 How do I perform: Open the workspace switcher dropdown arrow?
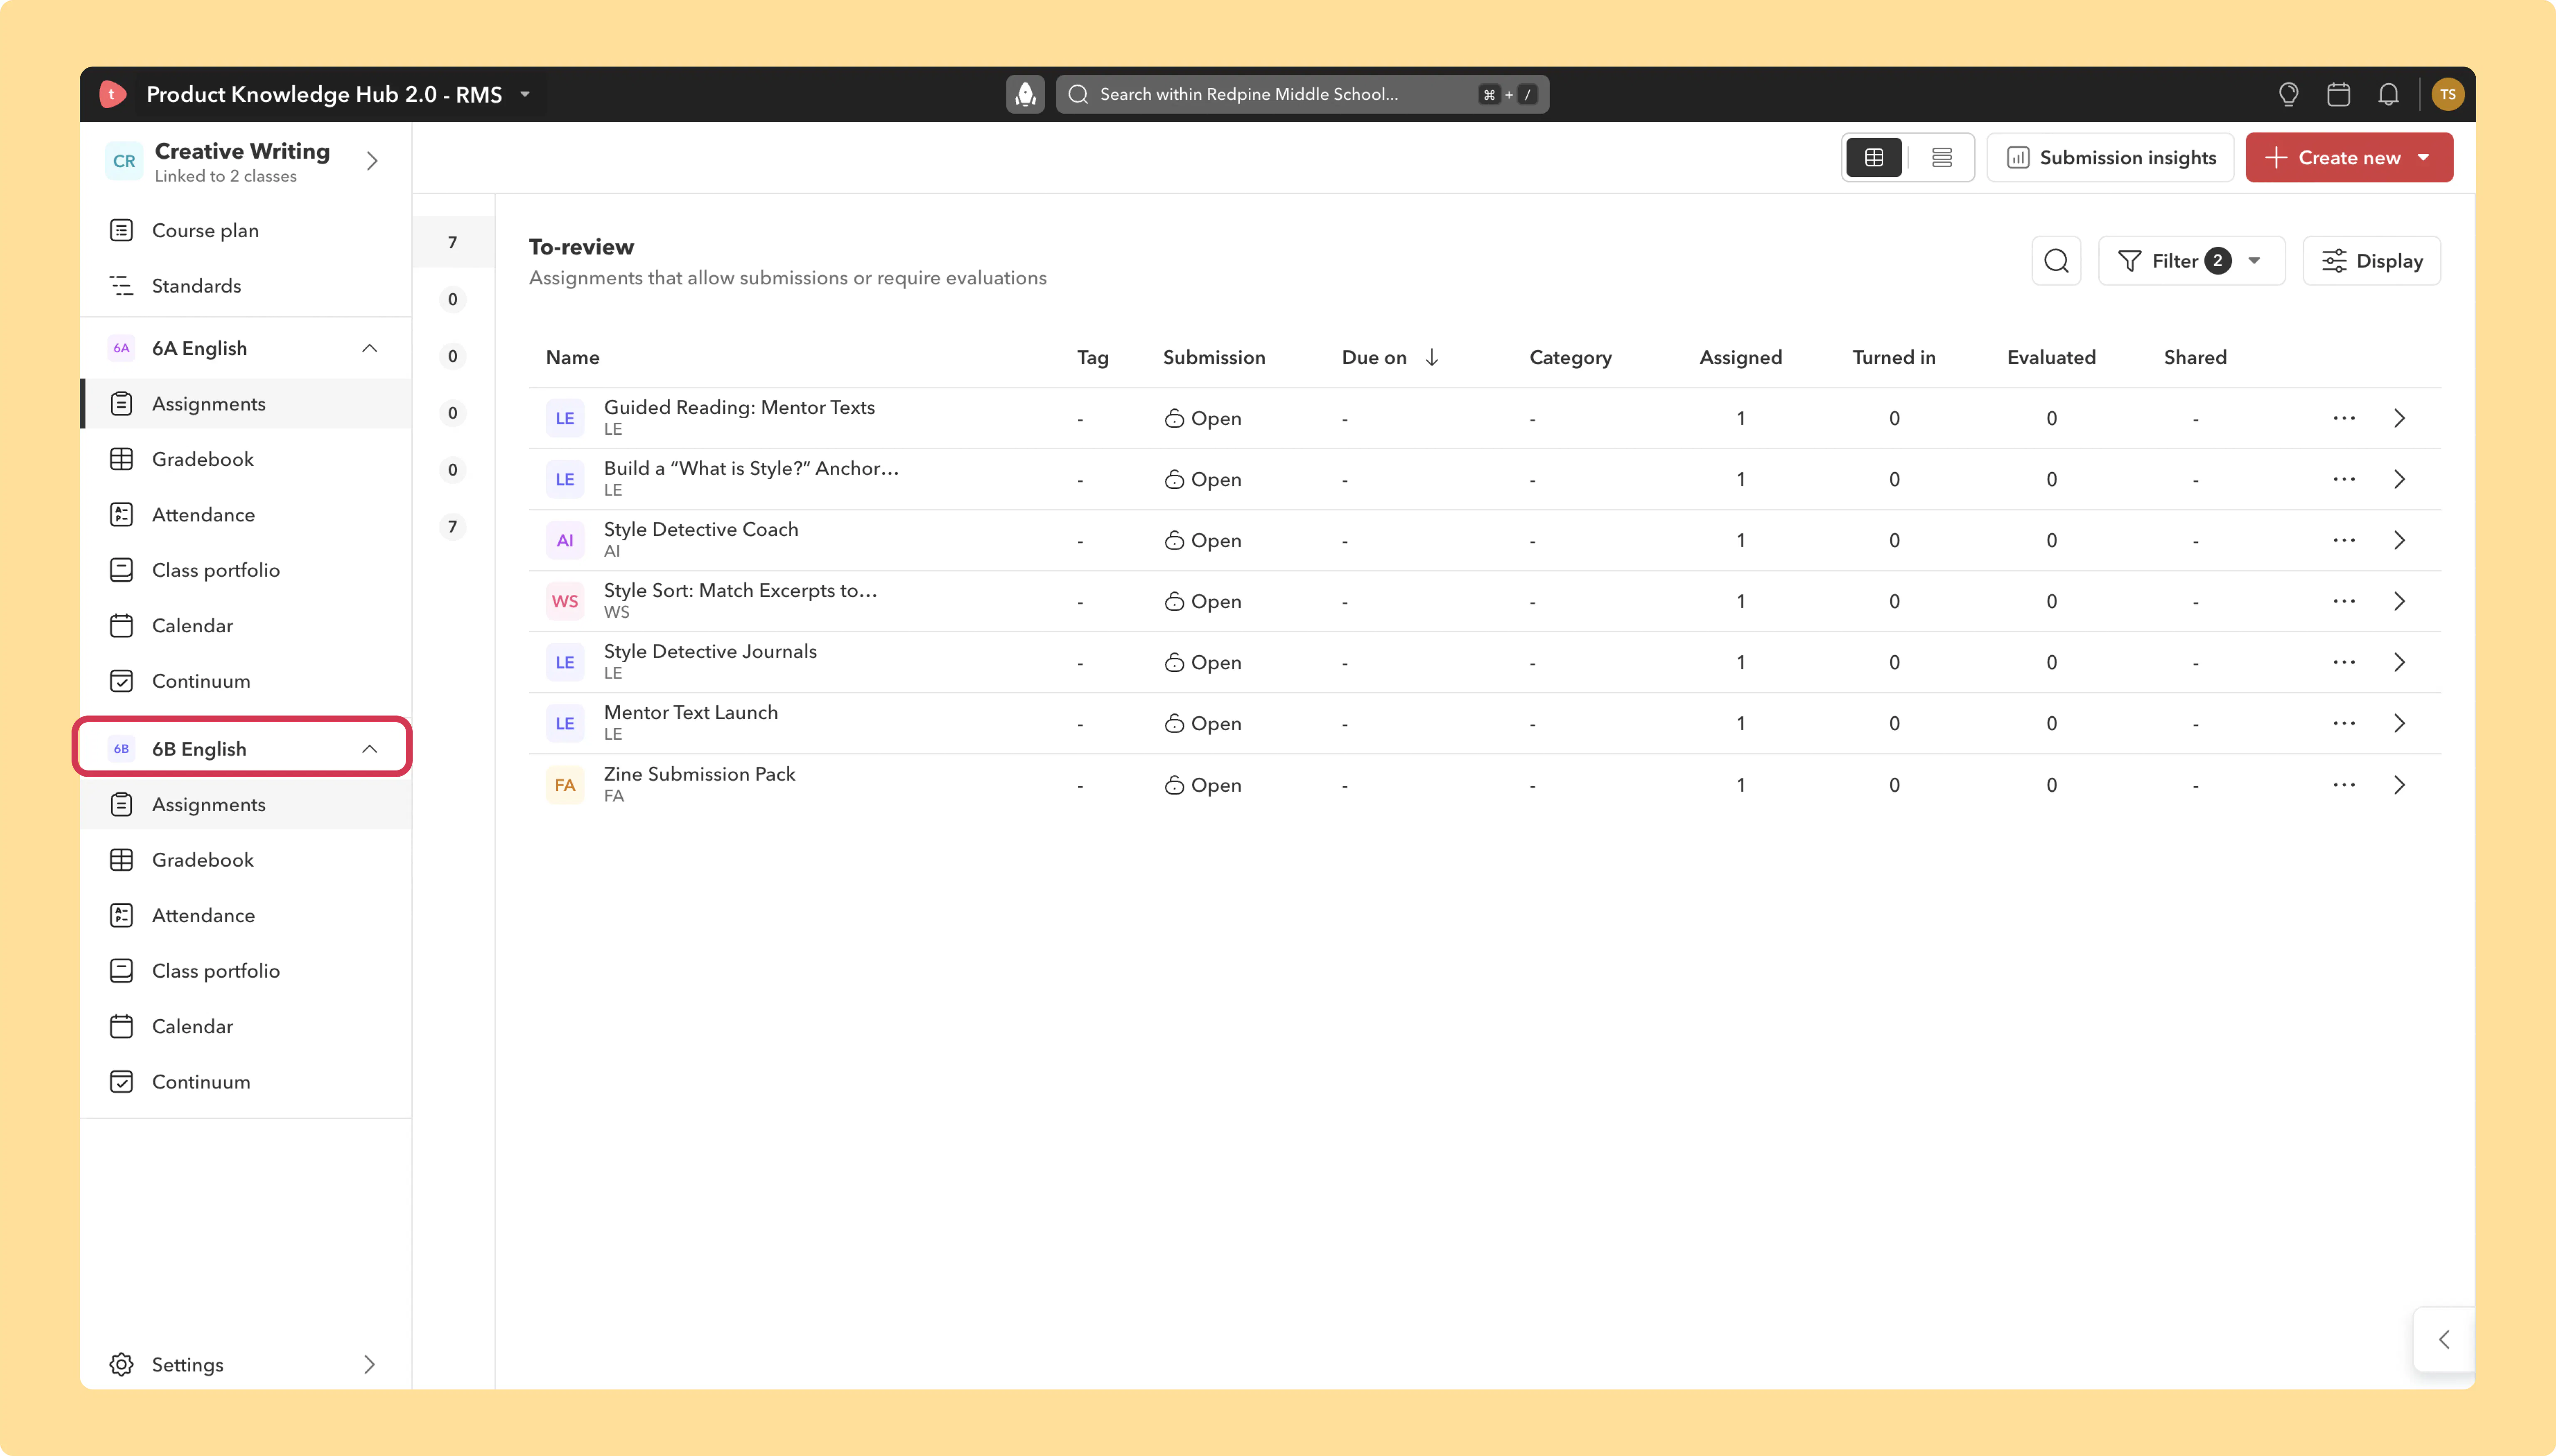(x=525, y=94)
